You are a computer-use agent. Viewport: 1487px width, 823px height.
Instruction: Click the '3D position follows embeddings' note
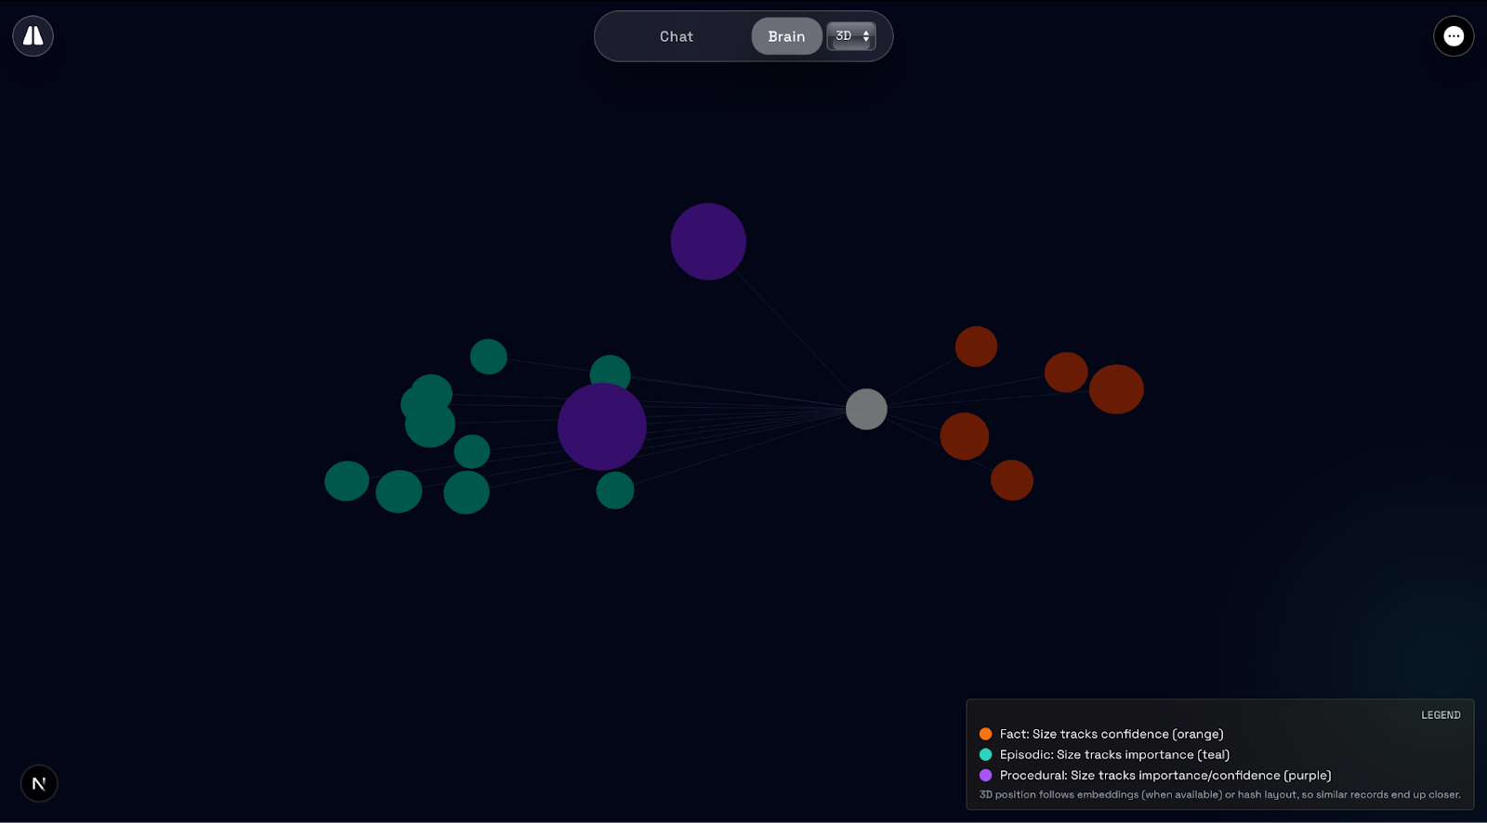tap(1219, 794)
